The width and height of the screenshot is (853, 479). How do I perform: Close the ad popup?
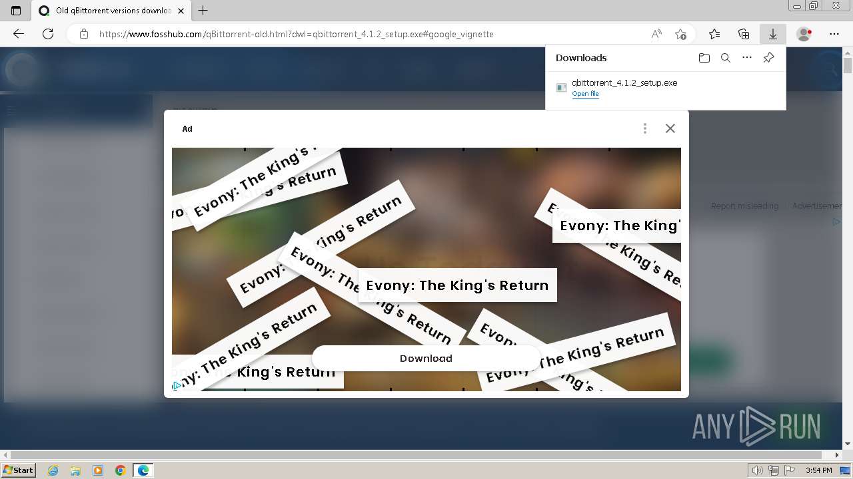[670, 128]
